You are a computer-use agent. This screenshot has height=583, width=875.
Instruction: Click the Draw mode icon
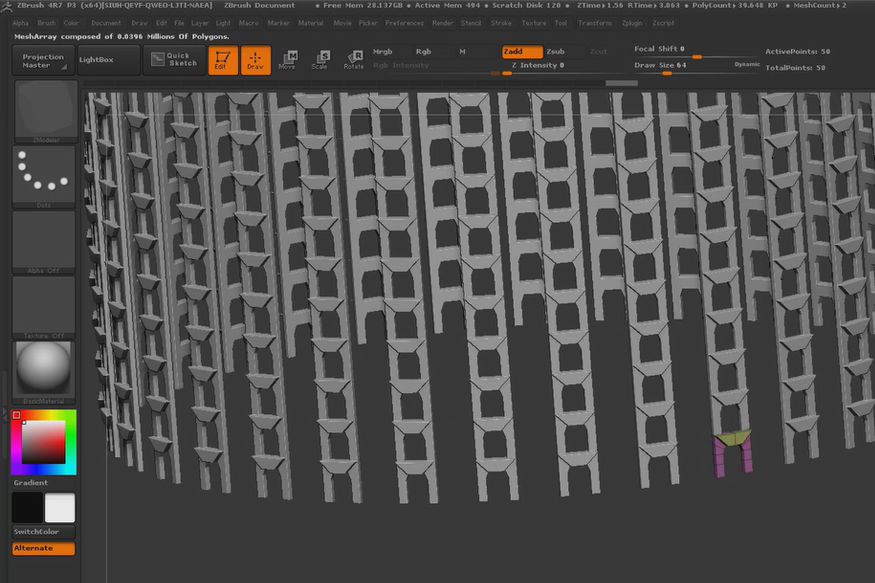255,60
